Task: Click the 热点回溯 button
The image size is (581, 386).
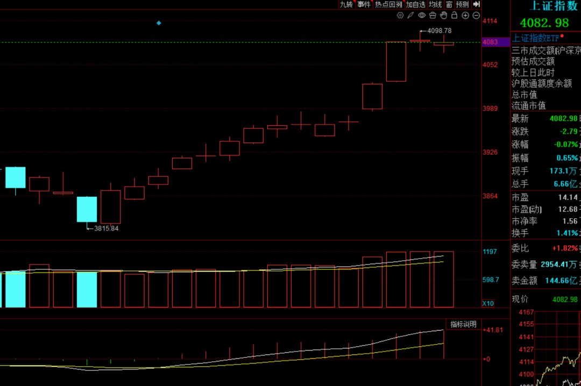Action: (388, 4)
